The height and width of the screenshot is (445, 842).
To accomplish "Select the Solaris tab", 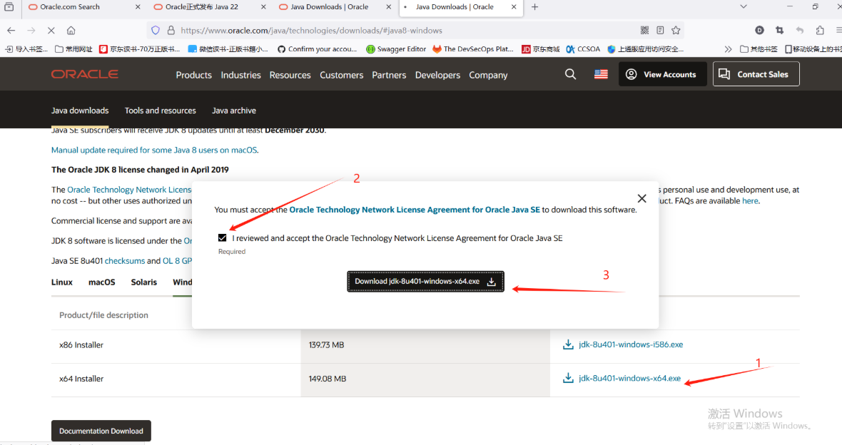I will click(144, 282).
